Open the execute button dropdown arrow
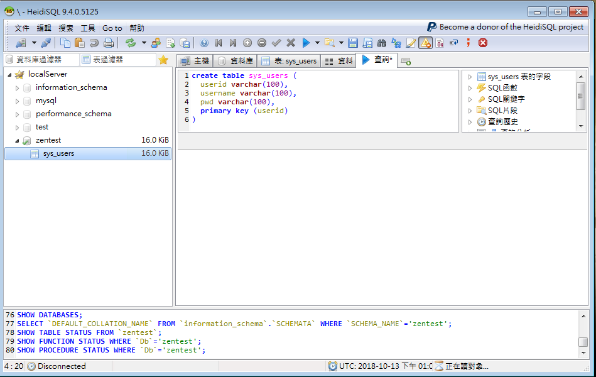 317,43
